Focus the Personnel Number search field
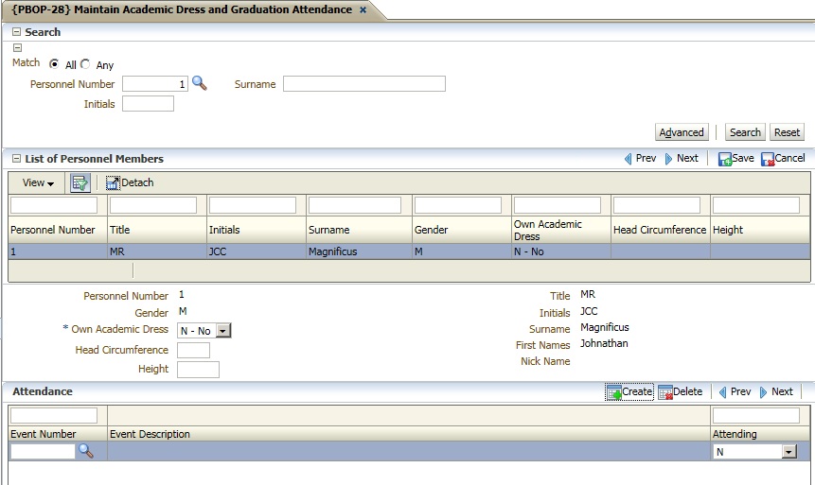Image resolution: width=815 pixels, height=485 pixels. pyautogui.click(x=155, y=83)
